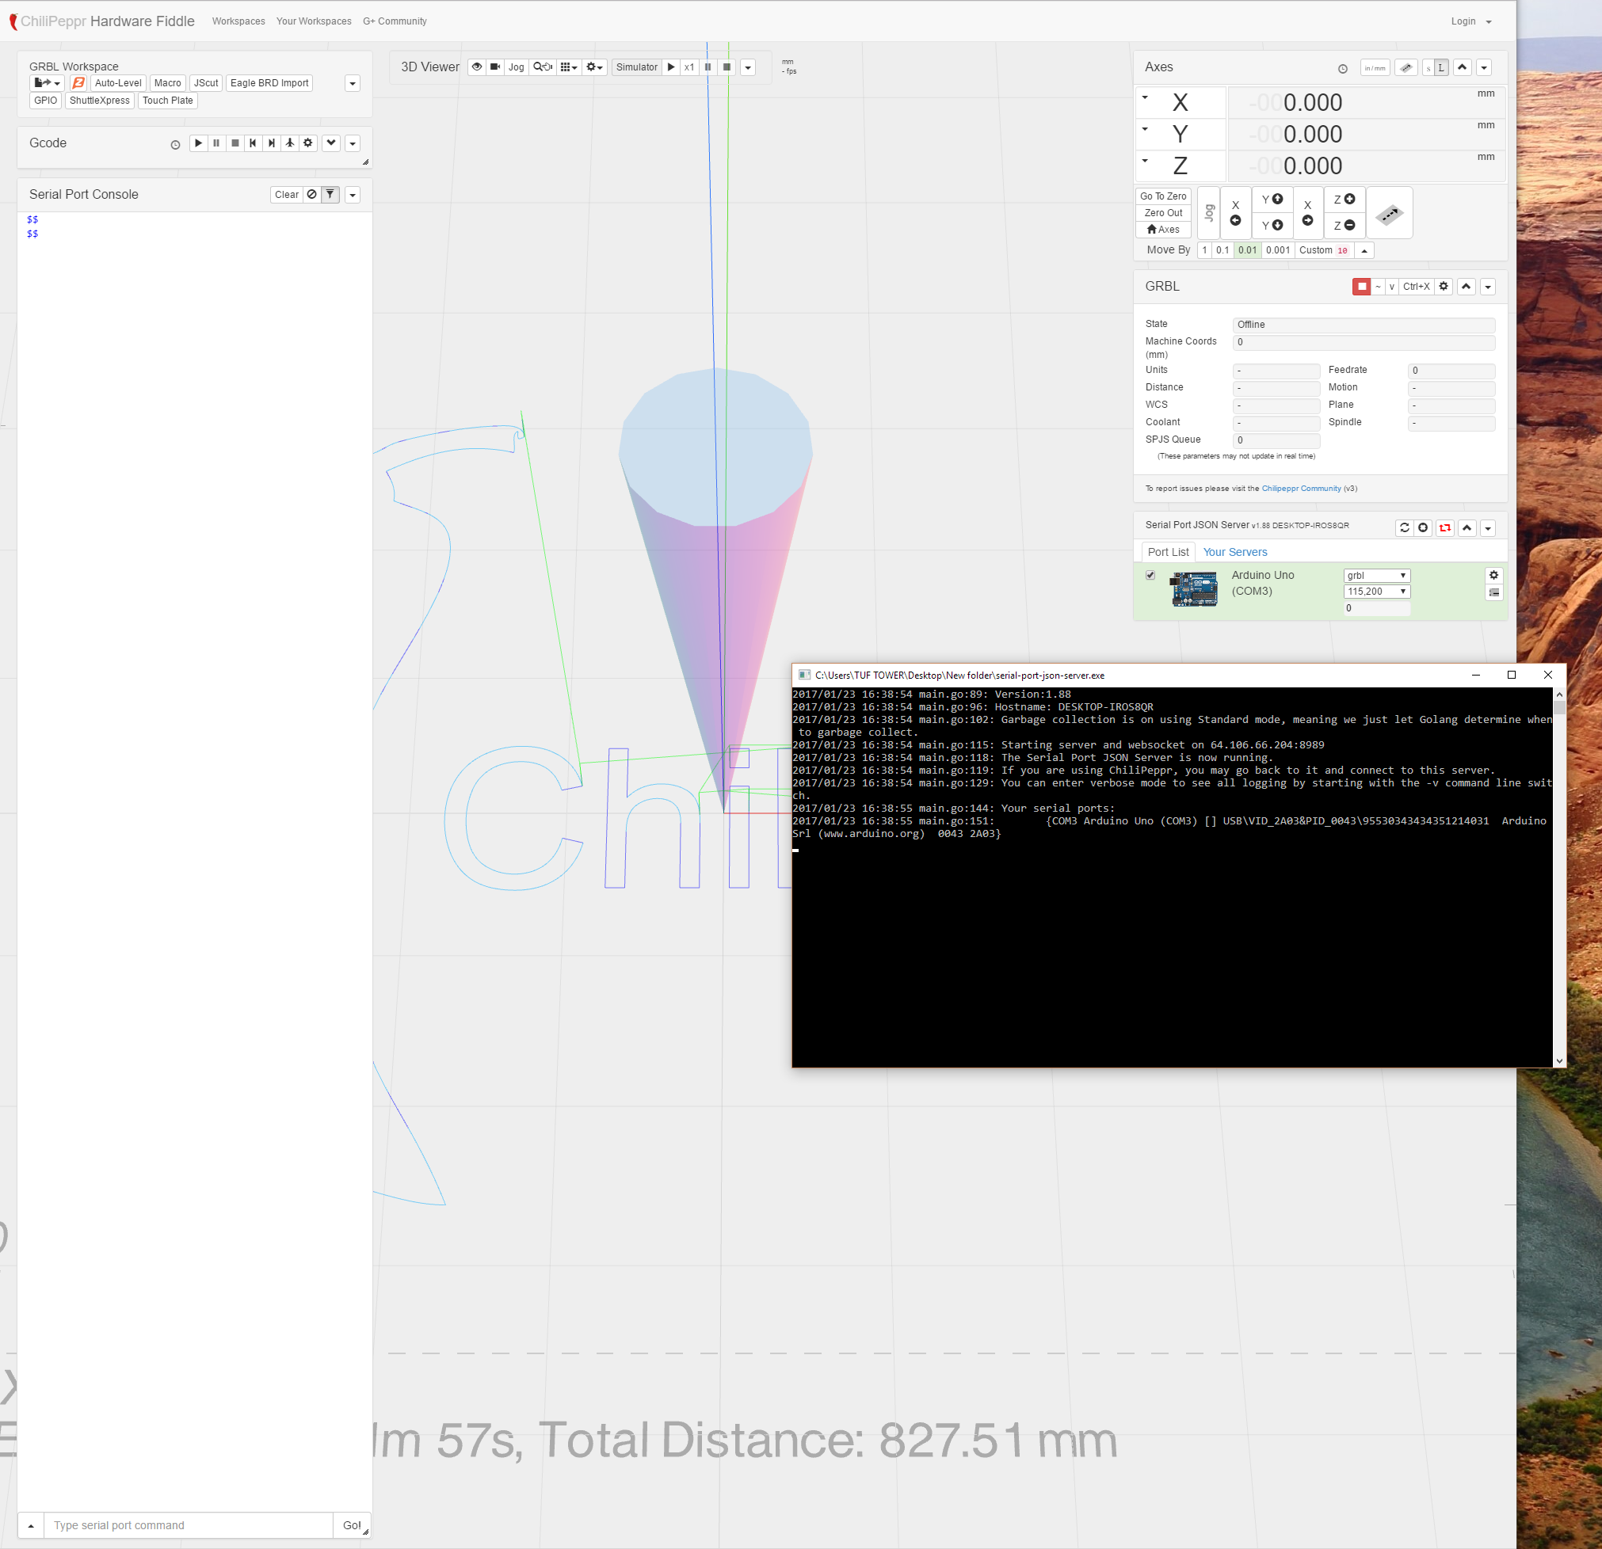
Task: Toggle in/mm units button in Axes
Action: (1374, 68)
